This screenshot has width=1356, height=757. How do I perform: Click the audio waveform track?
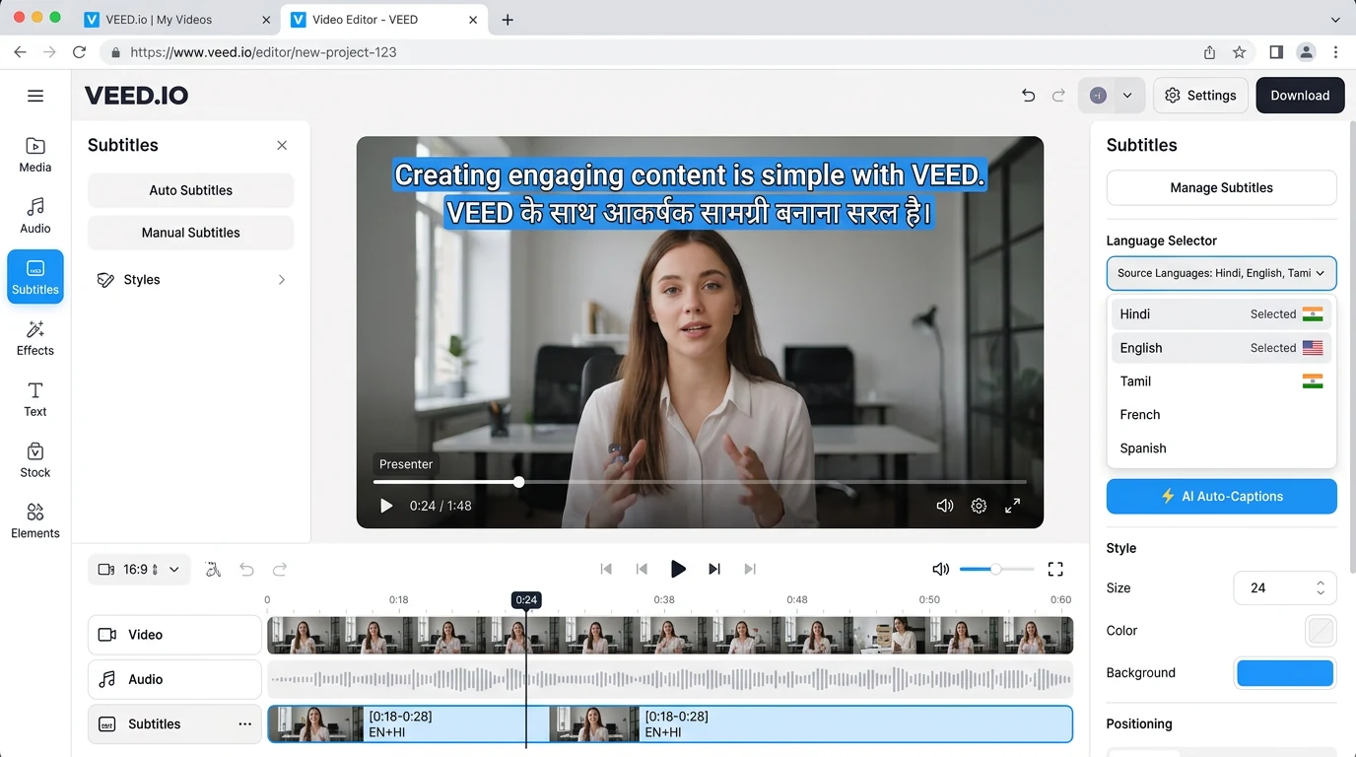670,679
